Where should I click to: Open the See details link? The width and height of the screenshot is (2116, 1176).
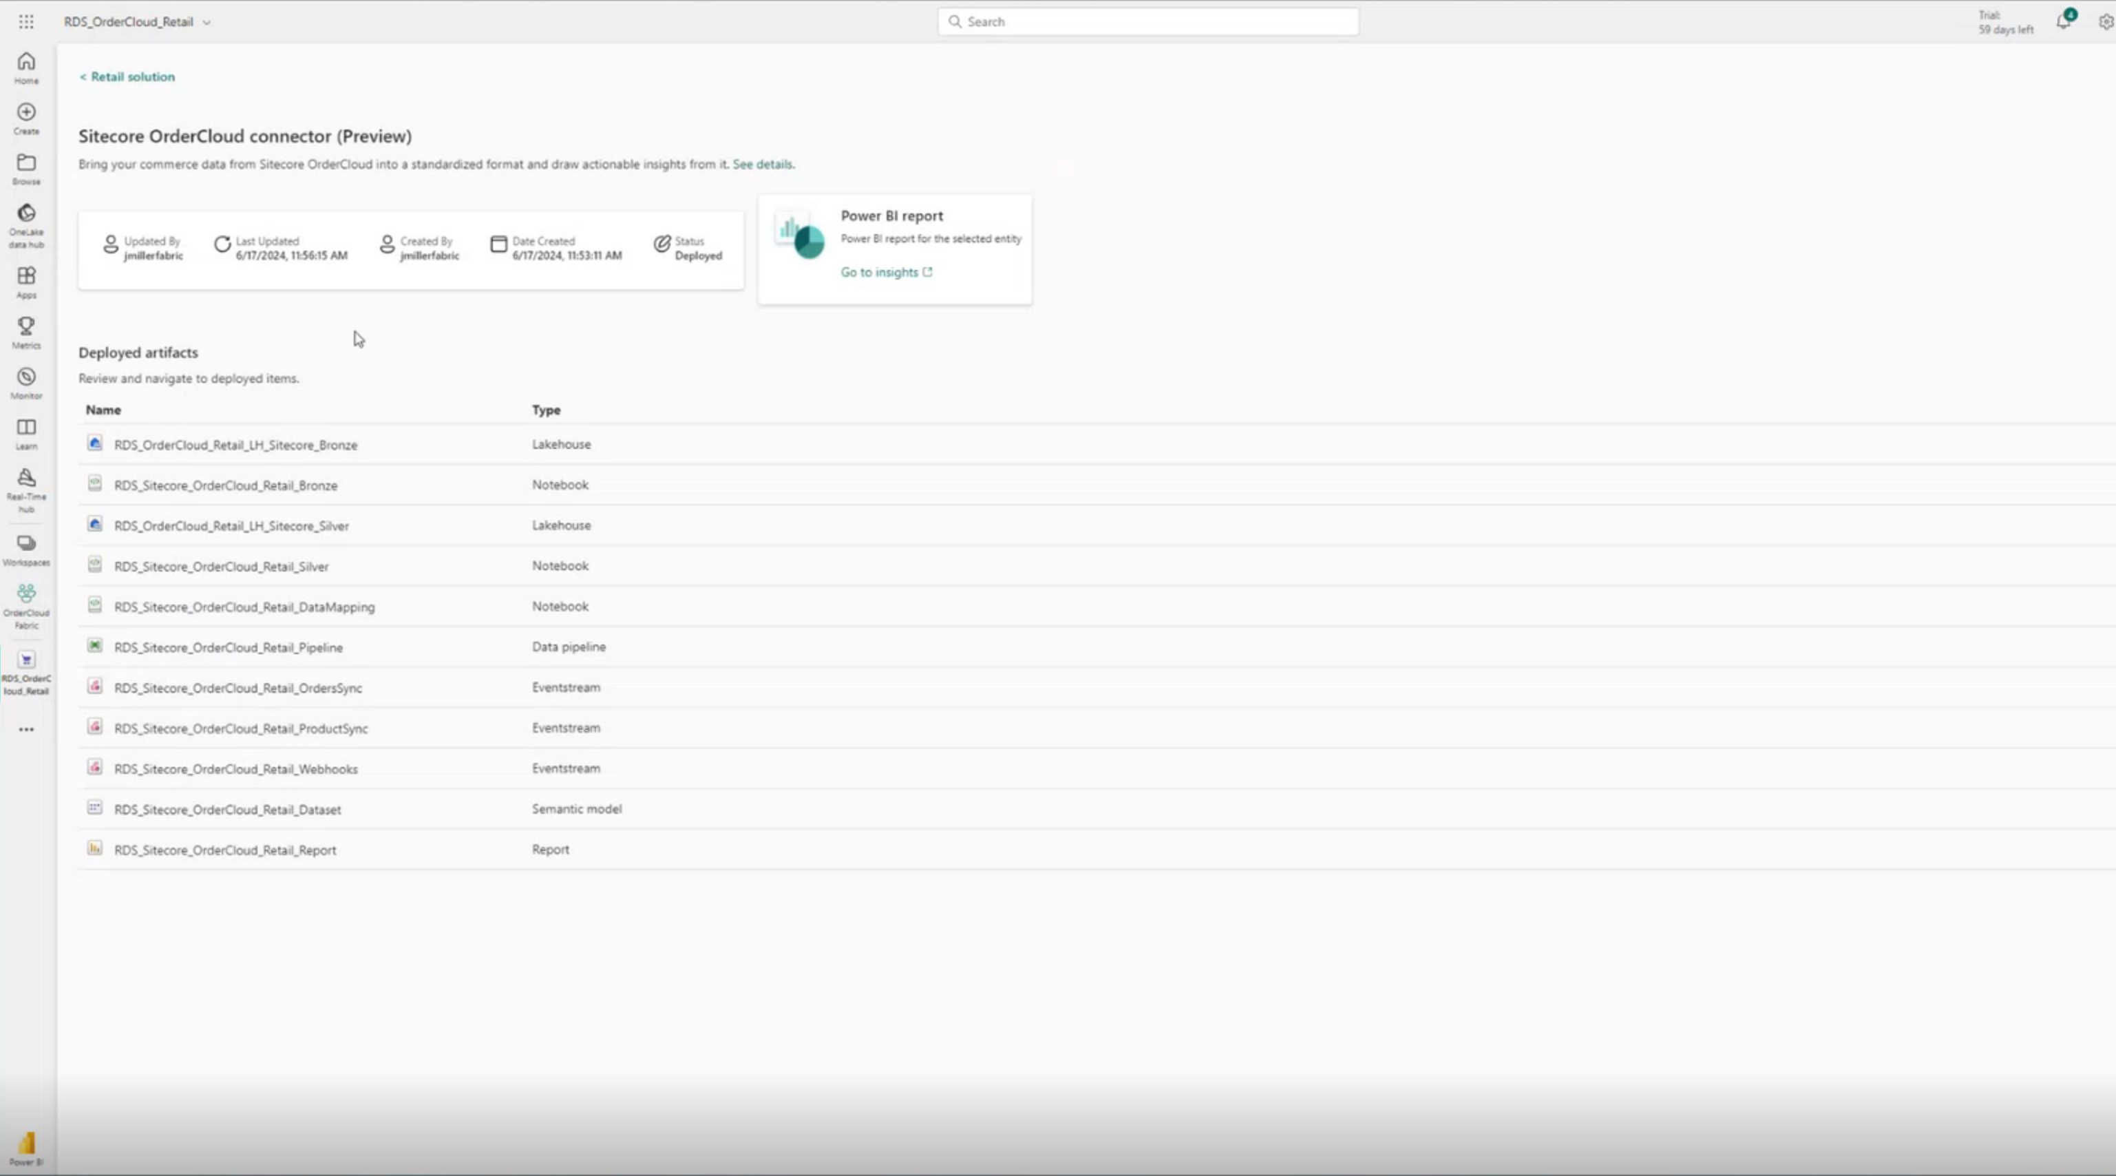(763, 165)
